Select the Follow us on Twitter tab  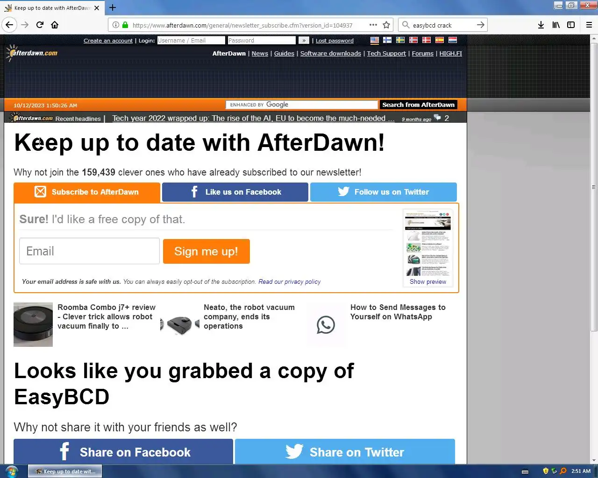click(x=384, y=192)
